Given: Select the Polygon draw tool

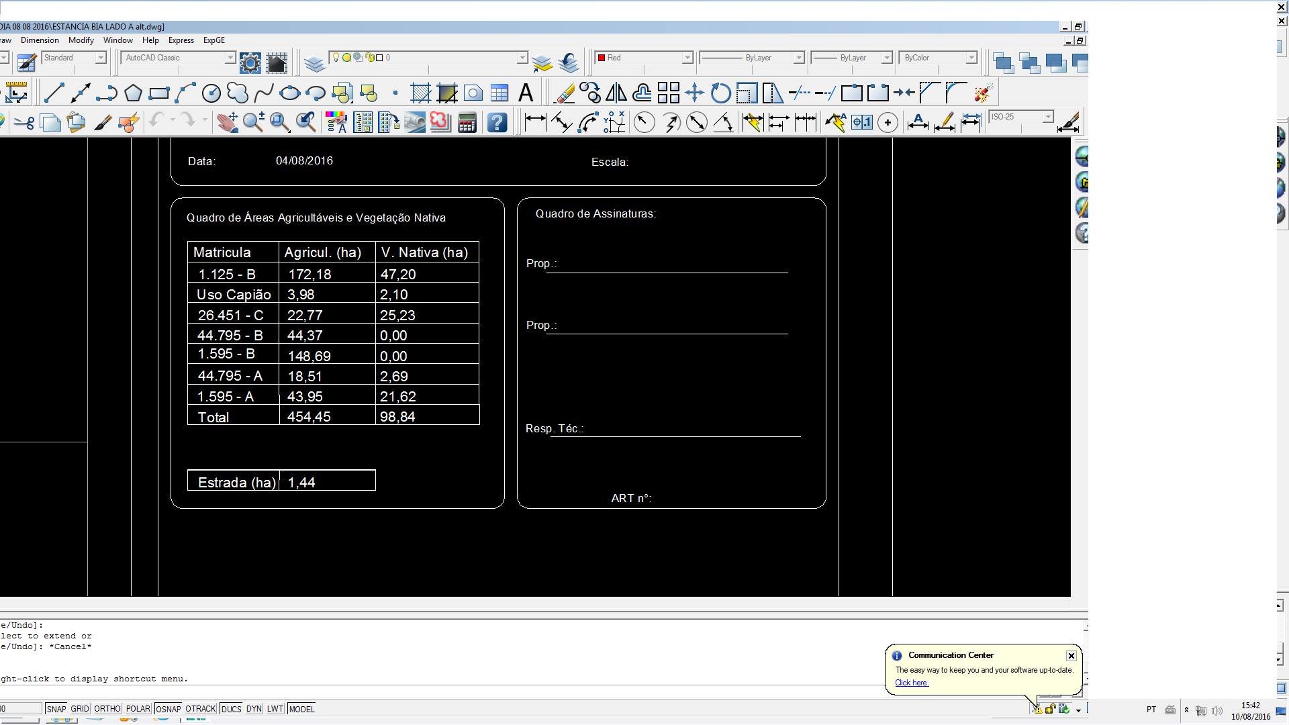Looking at the screenshot, I should click(133, 93).
